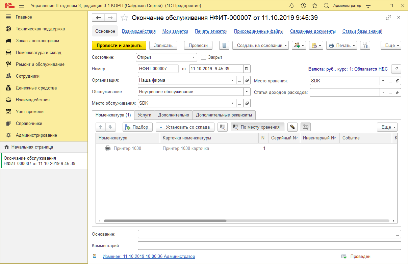This screenshot has height=264, width=408.
Task: Click the wrench settings icon on toolbar
Action: [x=365, y=45]
